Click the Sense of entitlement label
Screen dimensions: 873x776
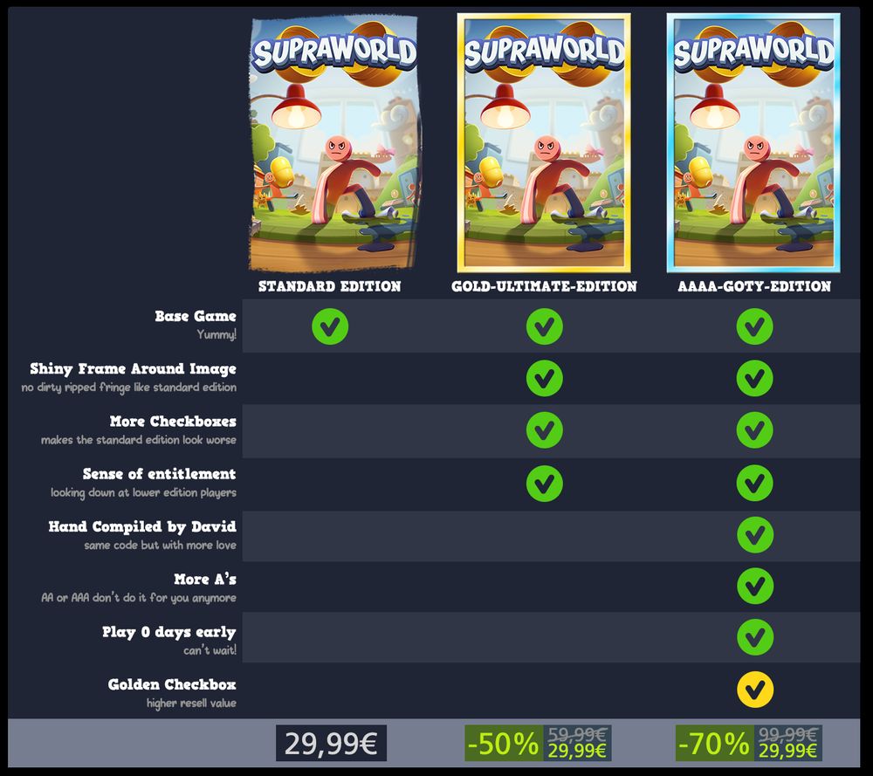tap(159, 474)
